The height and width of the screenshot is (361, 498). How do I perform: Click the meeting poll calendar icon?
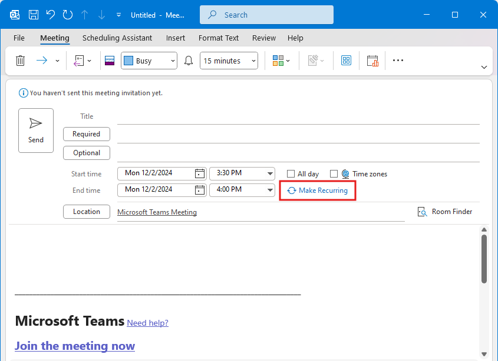coord(372,60)
